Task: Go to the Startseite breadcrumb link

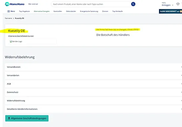Action: 8,18
